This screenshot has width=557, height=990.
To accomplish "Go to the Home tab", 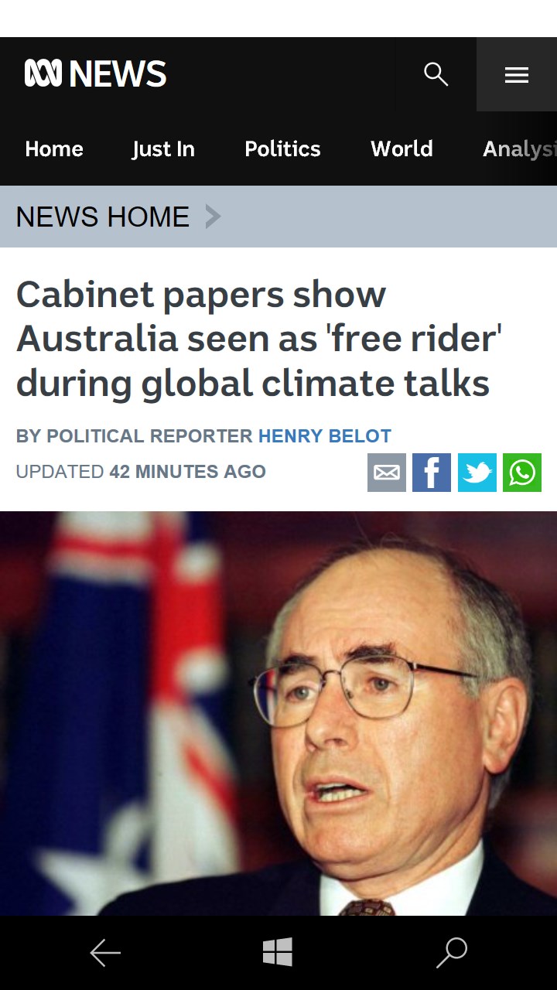I will (54, 148).
